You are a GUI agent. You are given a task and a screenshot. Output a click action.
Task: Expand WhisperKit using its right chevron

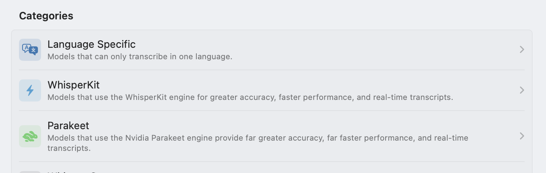point(522,90)
